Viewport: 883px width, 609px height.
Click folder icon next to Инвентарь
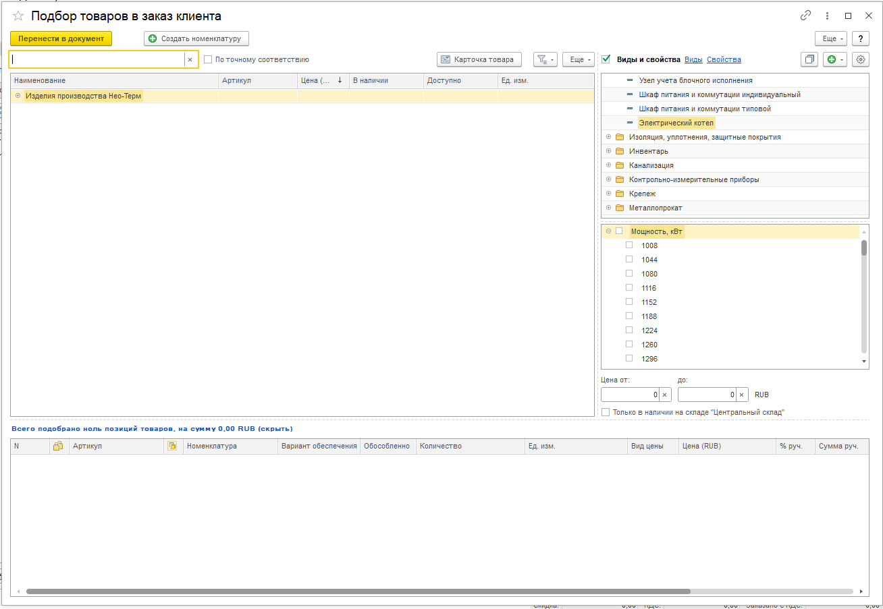click(x=620, y=151)
